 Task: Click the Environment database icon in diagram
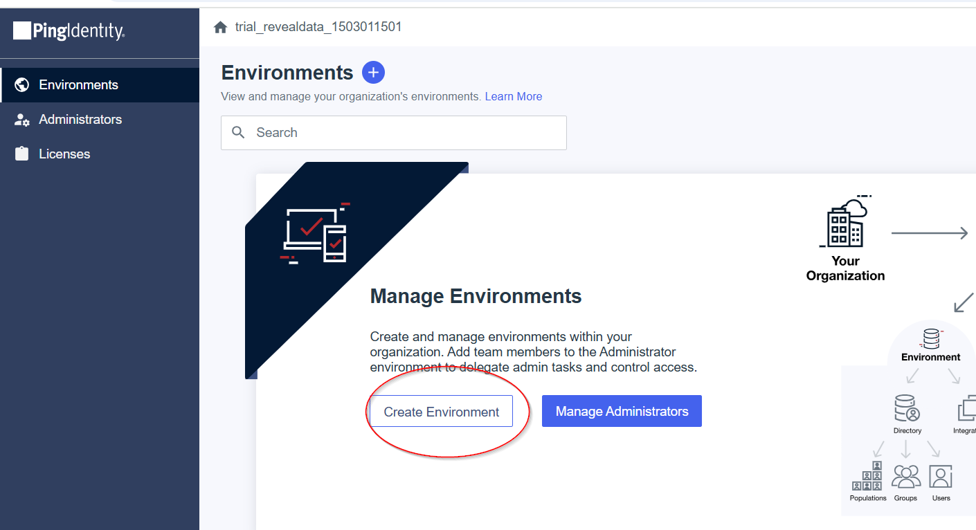pos(931,338)
